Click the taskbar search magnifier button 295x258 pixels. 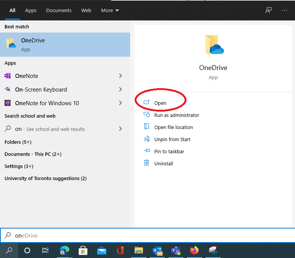(9, 250)
